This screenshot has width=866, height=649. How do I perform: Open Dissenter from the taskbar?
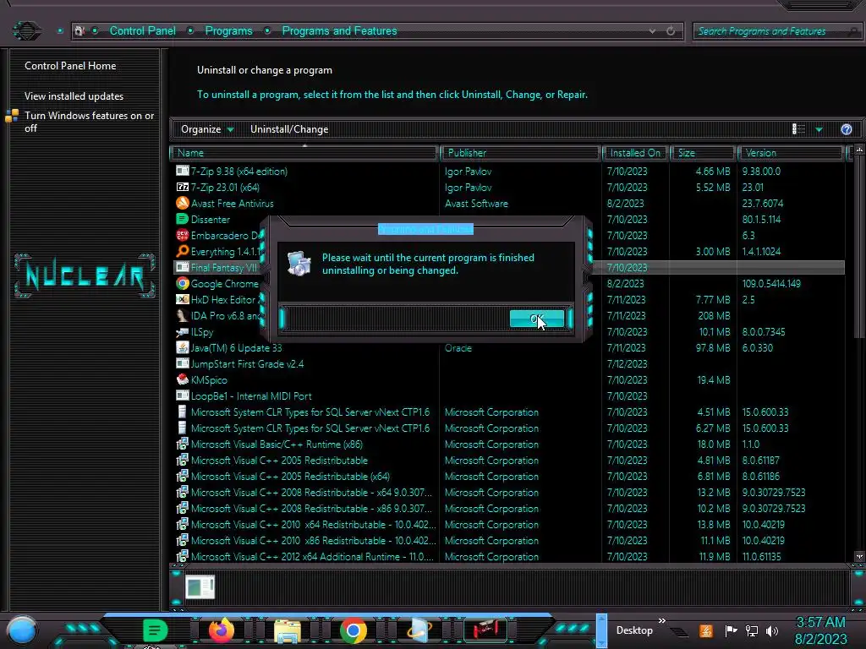pos(156,630)
